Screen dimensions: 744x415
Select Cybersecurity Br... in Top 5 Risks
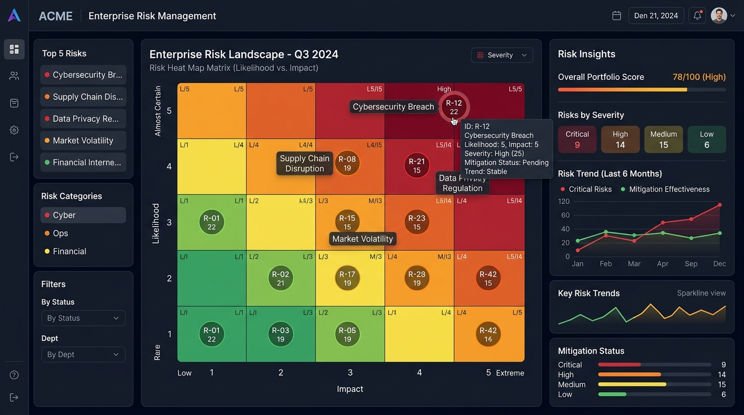point(83,75)
